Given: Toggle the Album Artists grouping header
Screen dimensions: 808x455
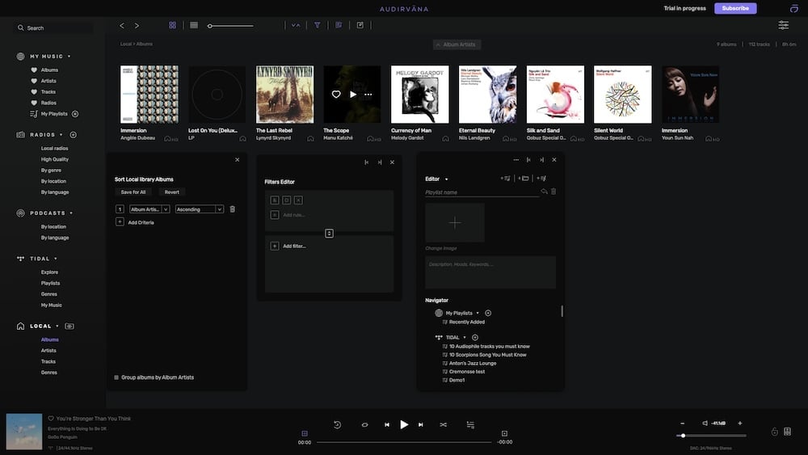Looking at the screenshot, I should click(457, 44).
